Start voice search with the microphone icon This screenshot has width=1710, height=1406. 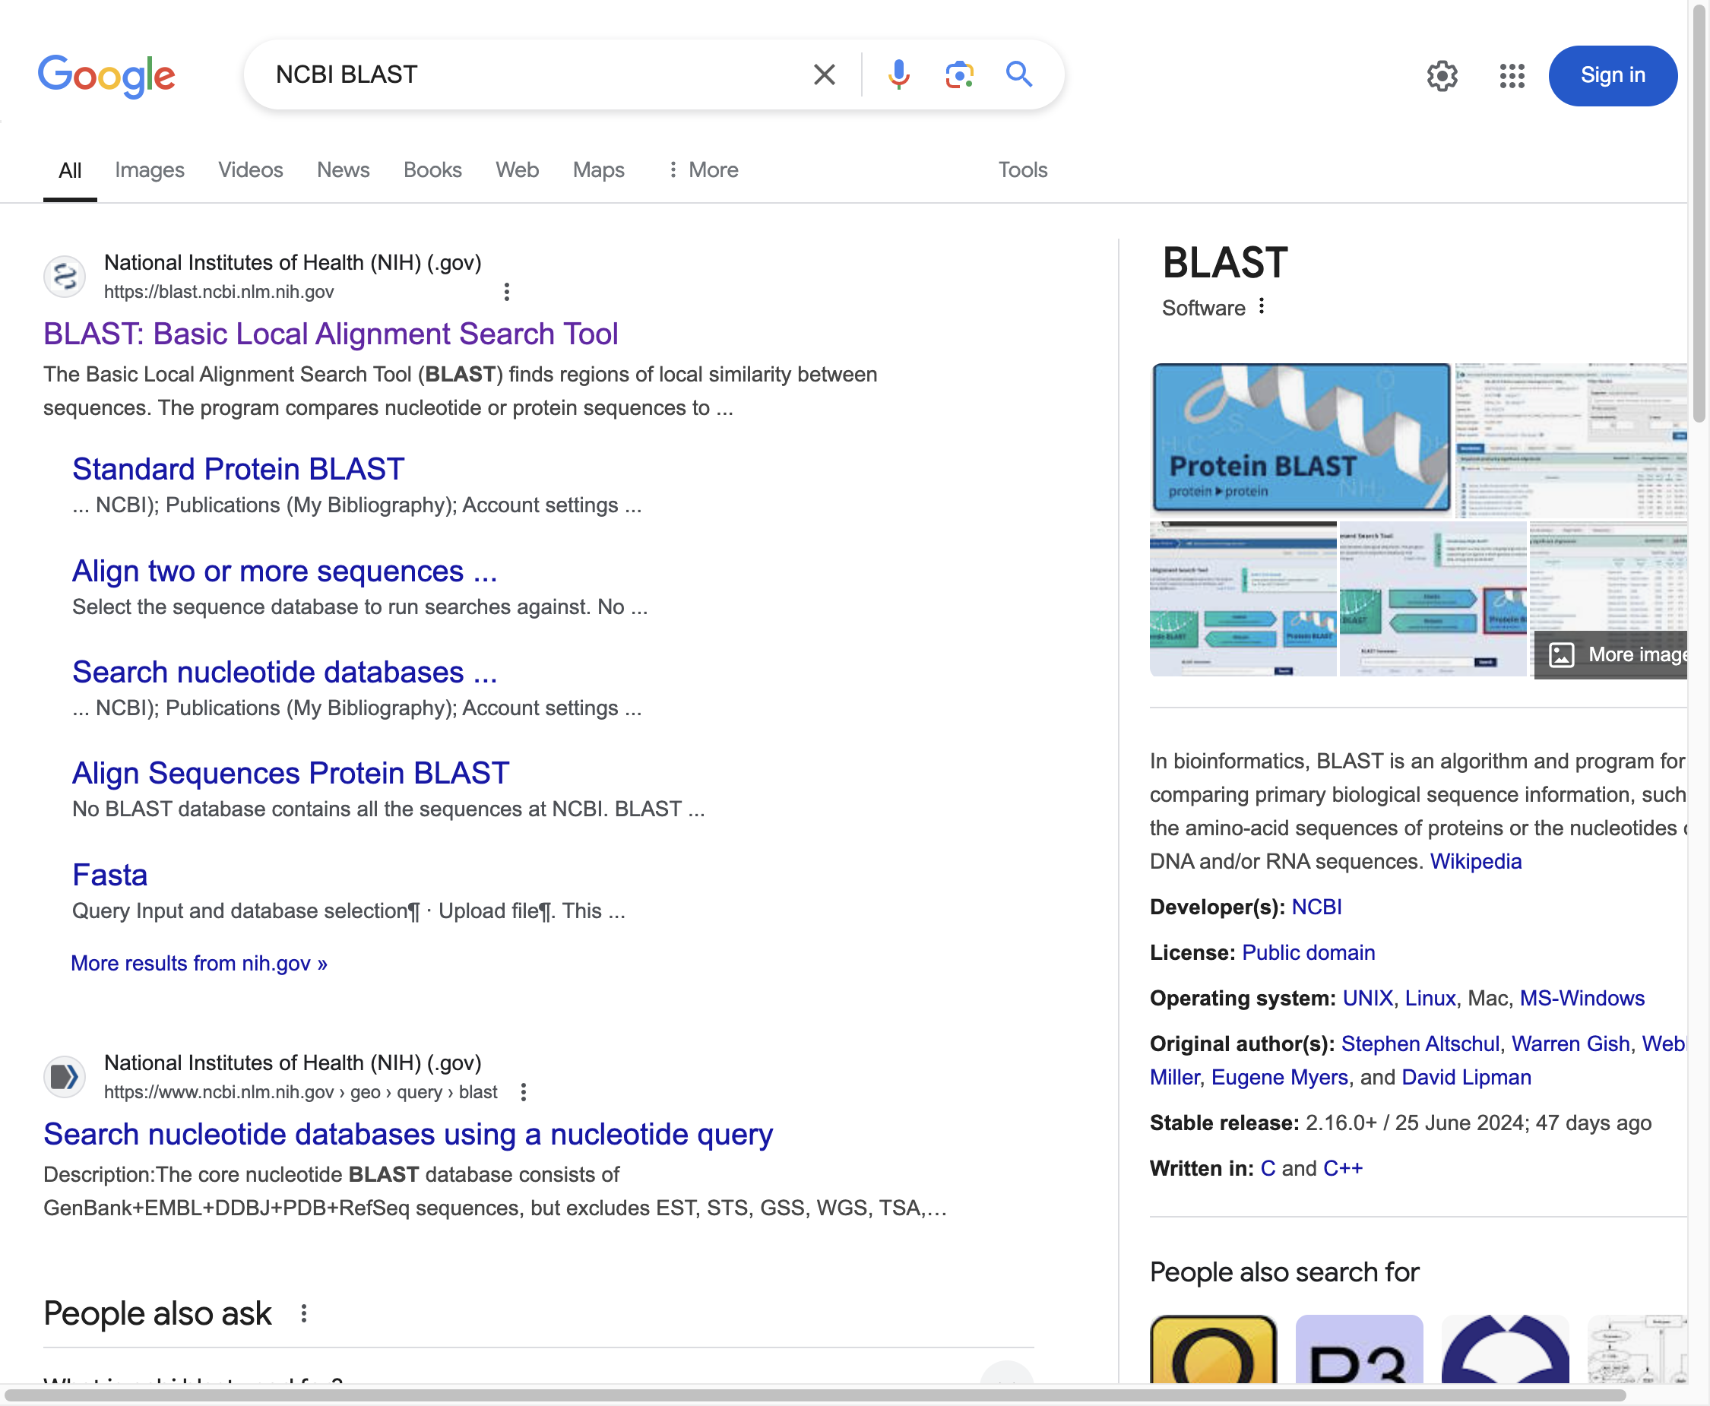(898, 74)
